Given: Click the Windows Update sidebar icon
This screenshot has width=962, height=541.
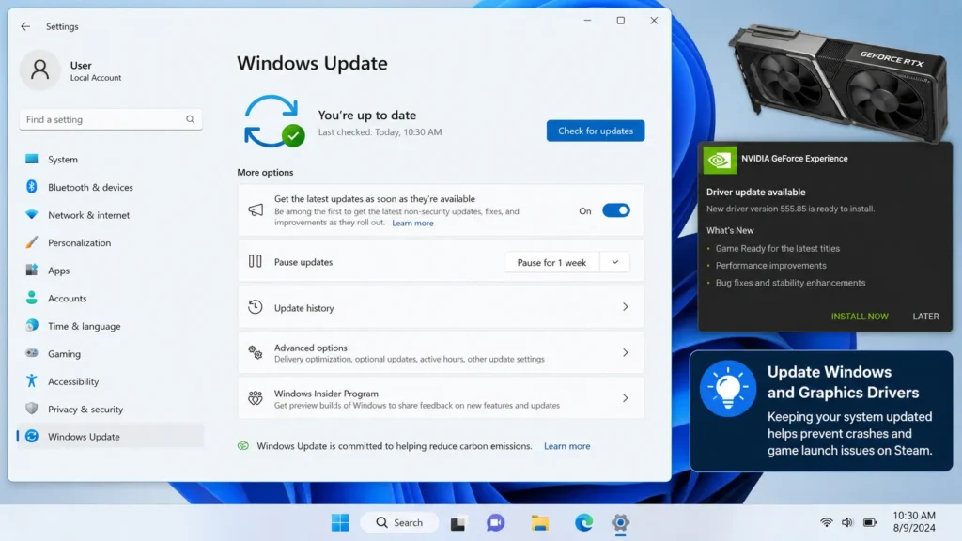Looking at the screenshot, I should point(31,436).
